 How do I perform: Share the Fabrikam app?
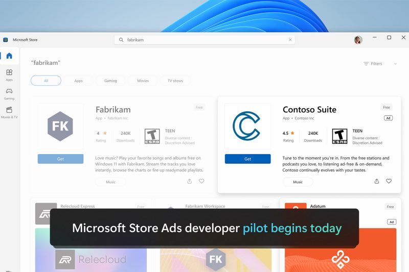pos(190,181)
